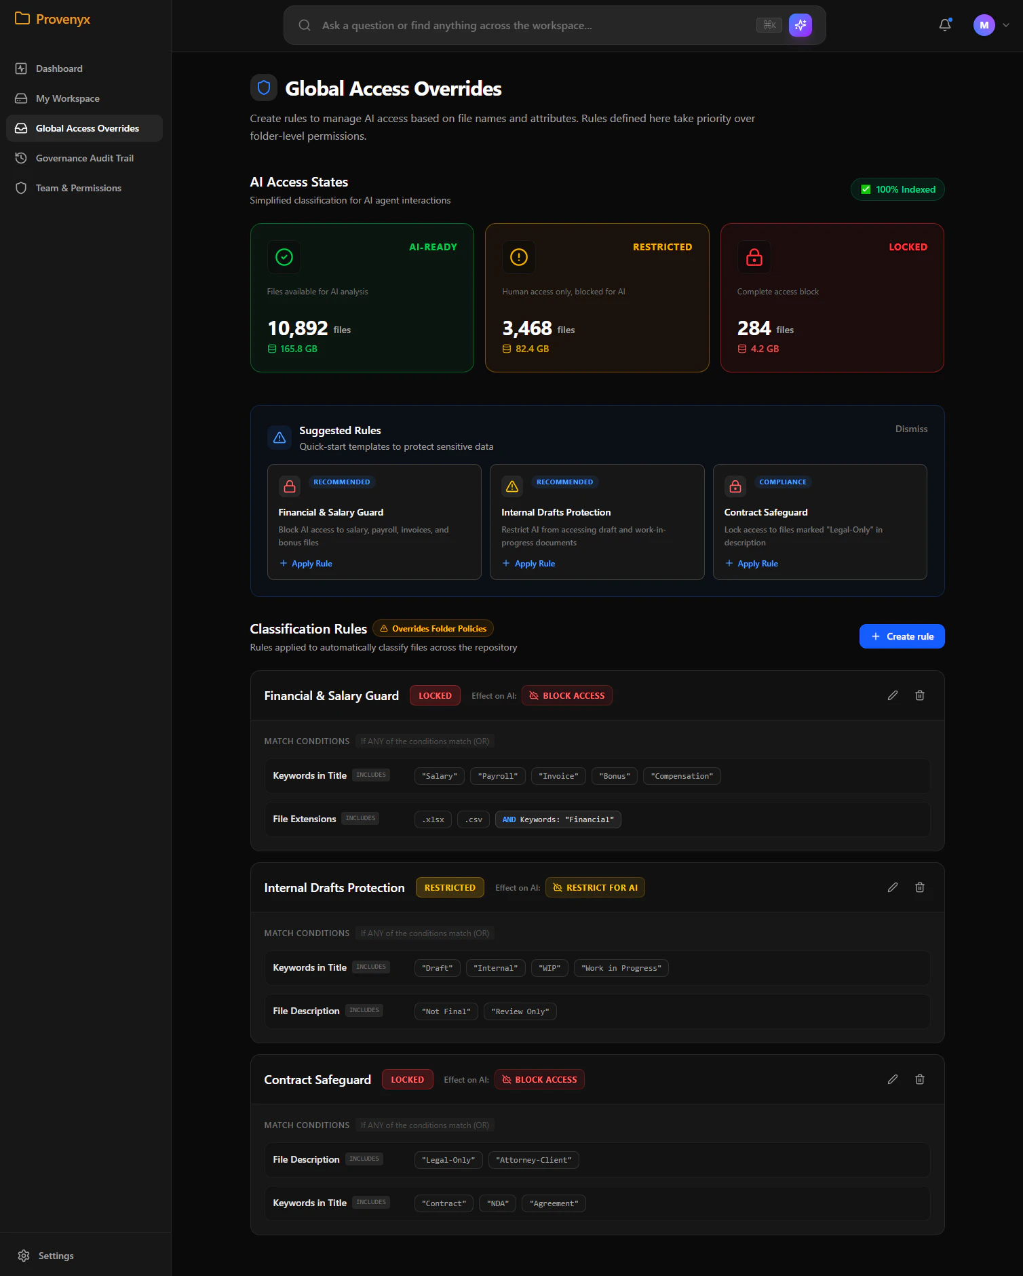Edit the Financial & Salary Guard rule
The width and height of the screenshot is (1023, 1276).
[x=893, y=695]
